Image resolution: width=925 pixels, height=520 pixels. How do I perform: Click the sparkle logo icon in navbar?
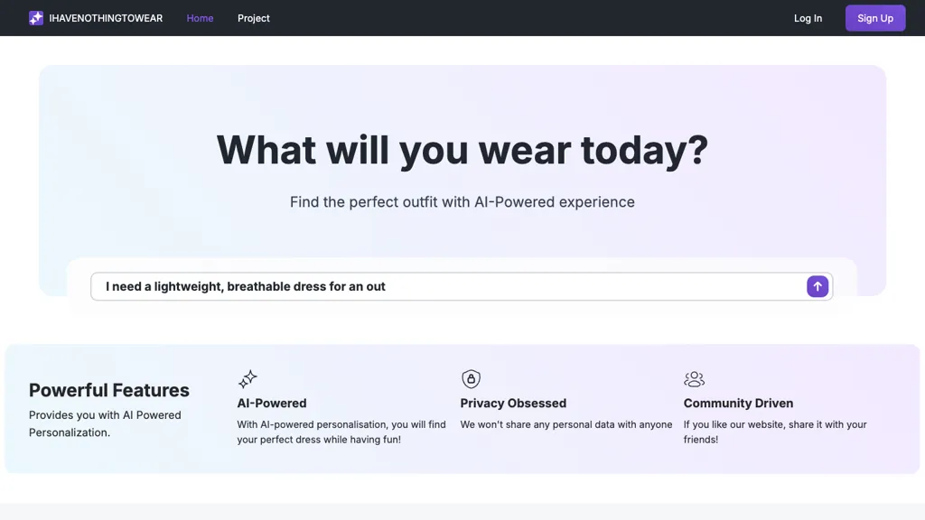coord(36,18)
